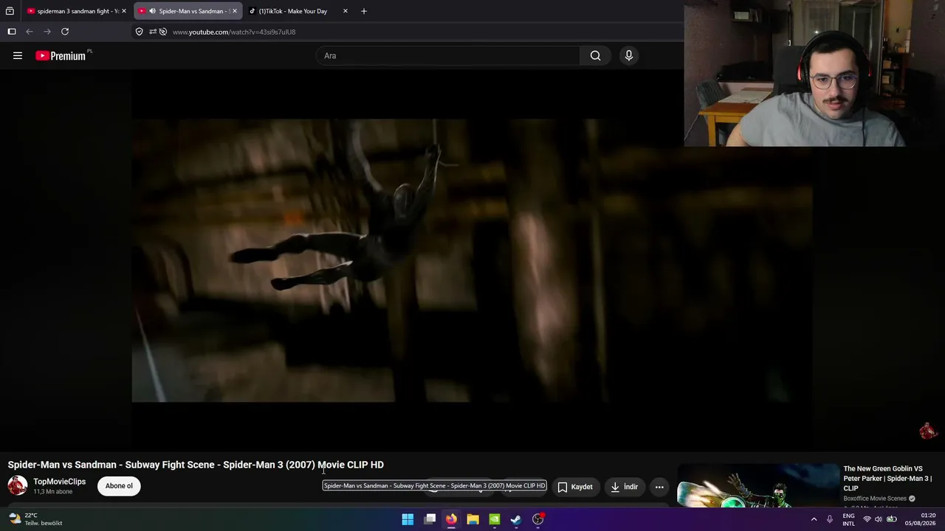Open the tracking protection shield icon

click(139, 32)
